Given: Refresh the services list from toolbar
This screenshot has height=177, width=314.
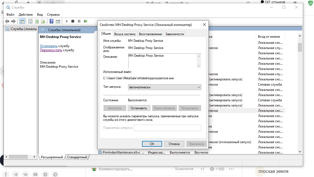Looking at the screenshot, I should 37,21.
